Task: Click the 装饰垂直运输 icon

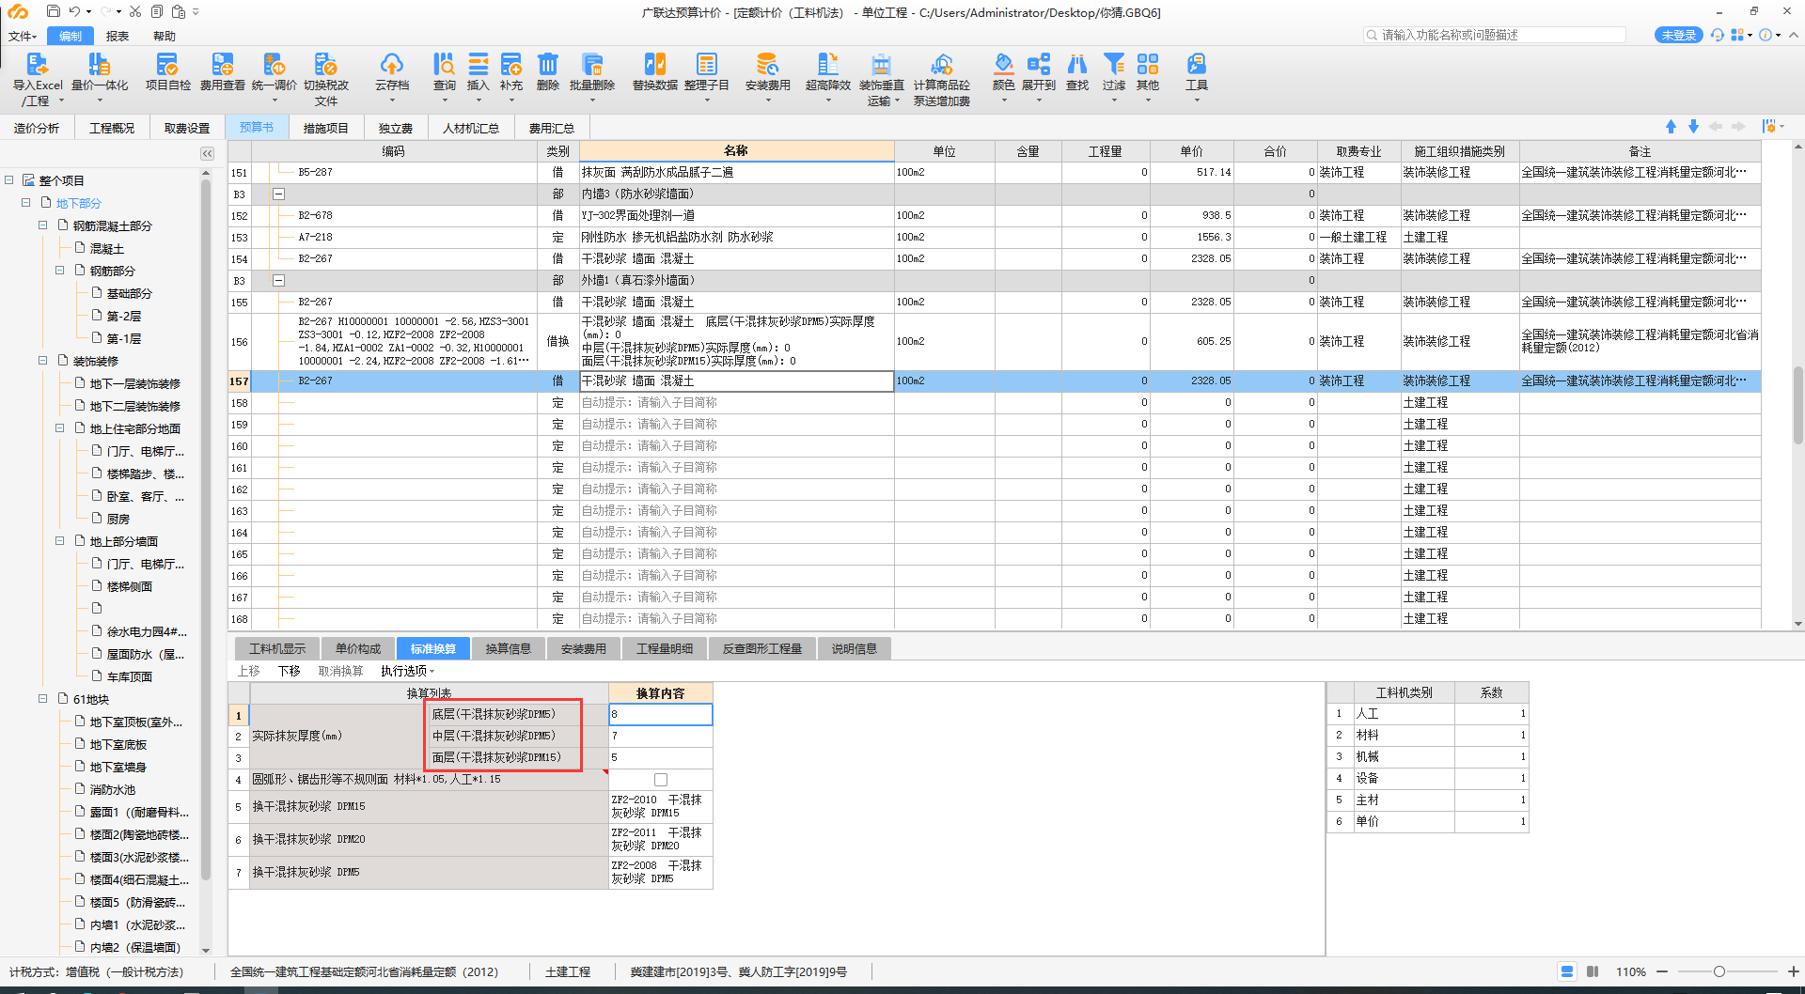Action: (881, 64)
